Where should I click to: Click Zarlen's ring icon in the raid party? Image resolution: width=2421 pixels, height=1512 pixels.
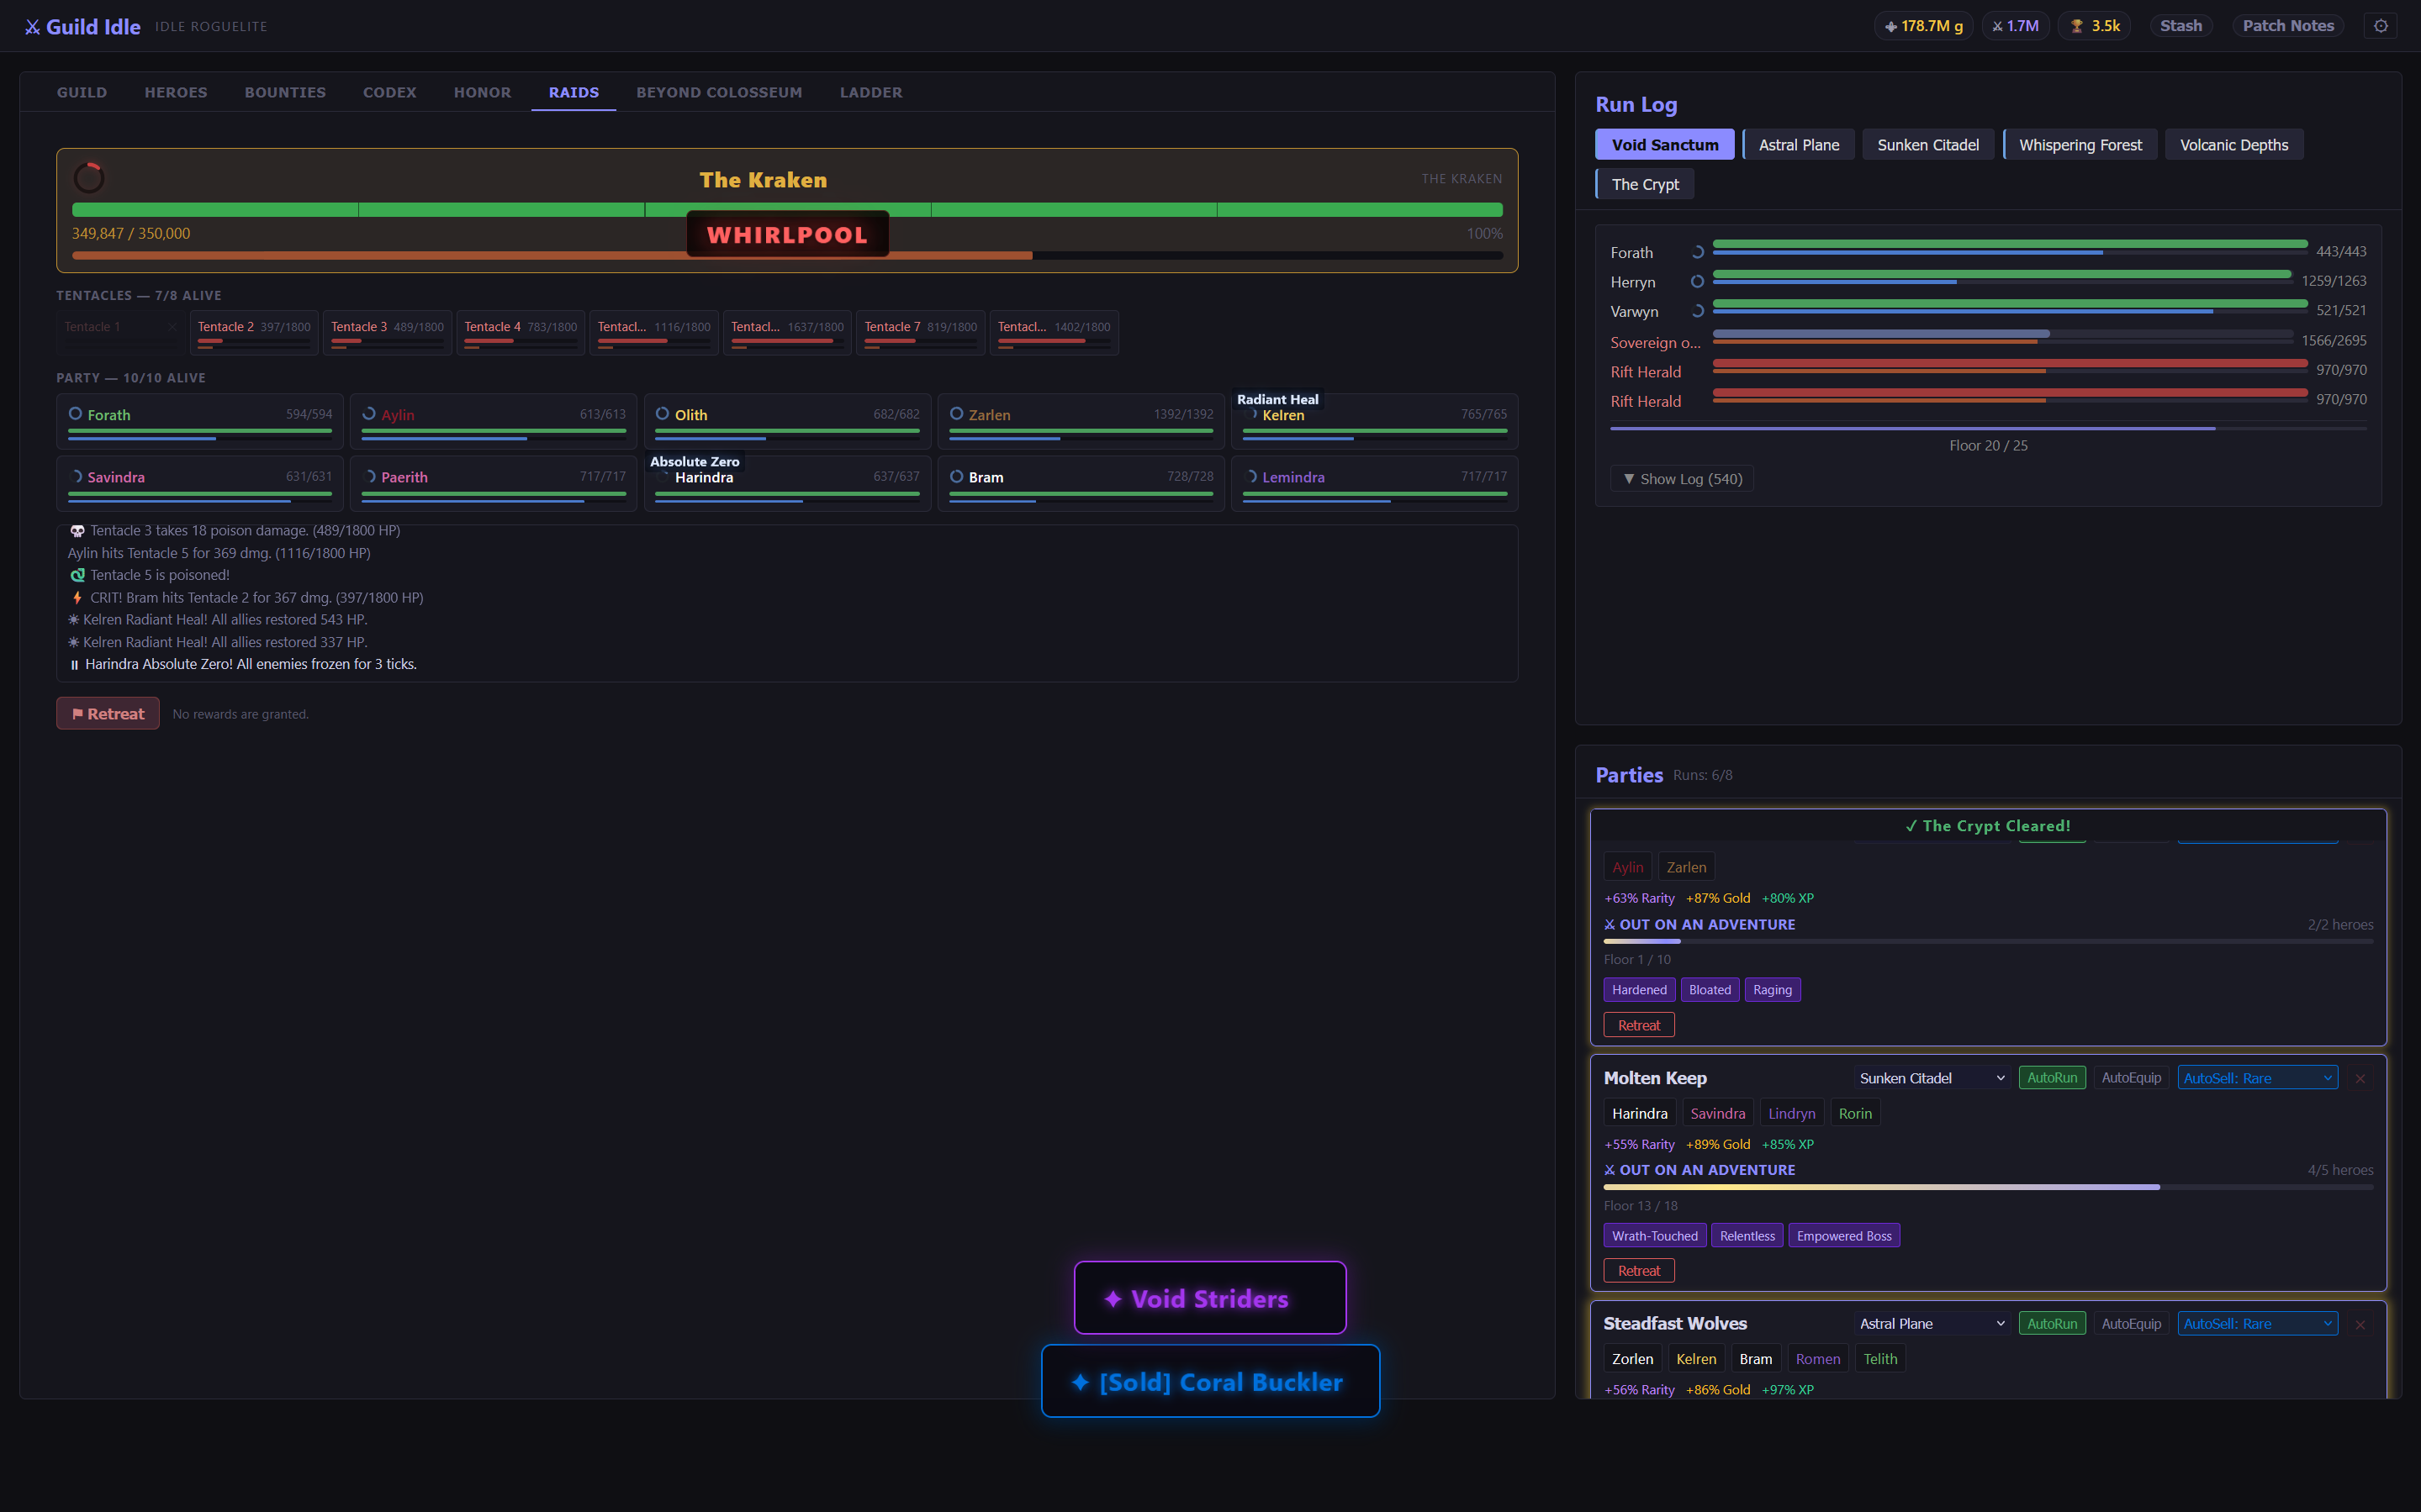click(x=956, y=414)
